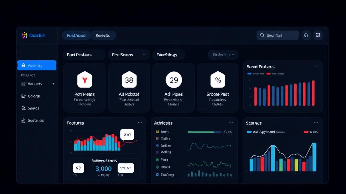Click the Rotot text label
Image resolution: width=346 pixels, height=194 pixels.
coord(165,167)
